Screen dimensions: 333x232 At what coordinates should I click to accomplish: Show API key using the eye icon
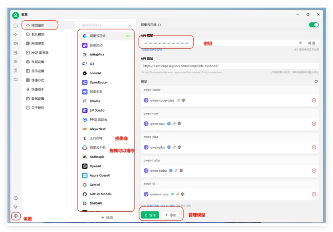point(301,43)
